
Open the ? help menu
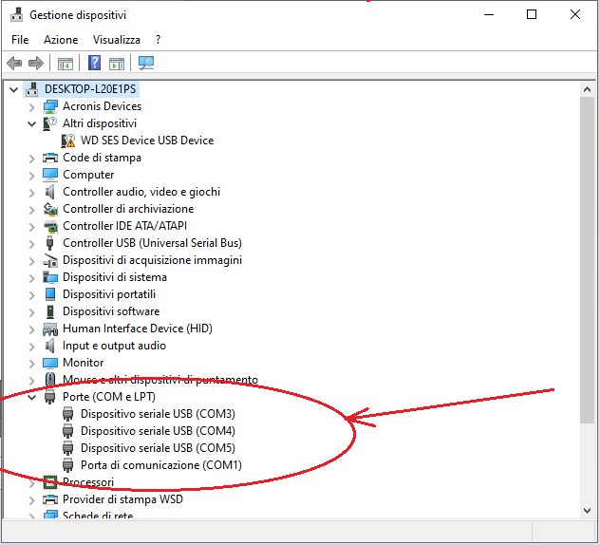[158, 40]
